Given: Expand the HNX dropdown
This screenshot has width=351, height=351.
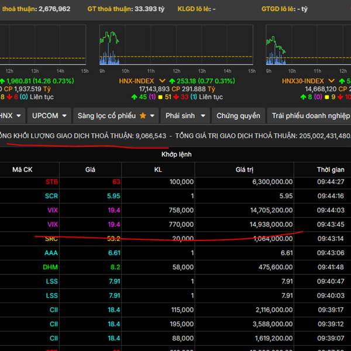Looking at the screenshot, I should pyautogui.click(x=12, y=116).
